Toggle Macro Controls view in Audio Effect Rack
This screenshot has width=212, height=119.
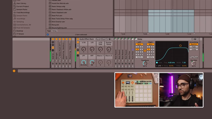(x=78, y=42)
